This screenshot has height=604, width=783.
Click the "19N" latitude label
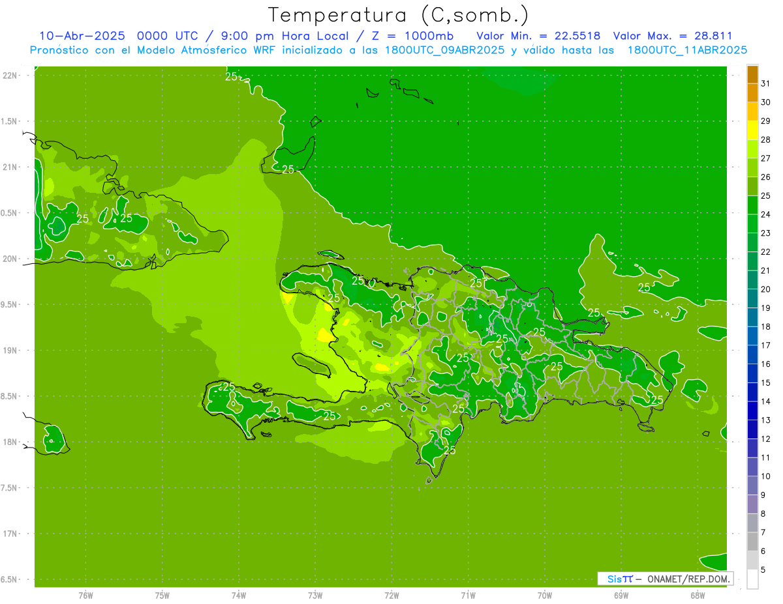tap(10, 351)
